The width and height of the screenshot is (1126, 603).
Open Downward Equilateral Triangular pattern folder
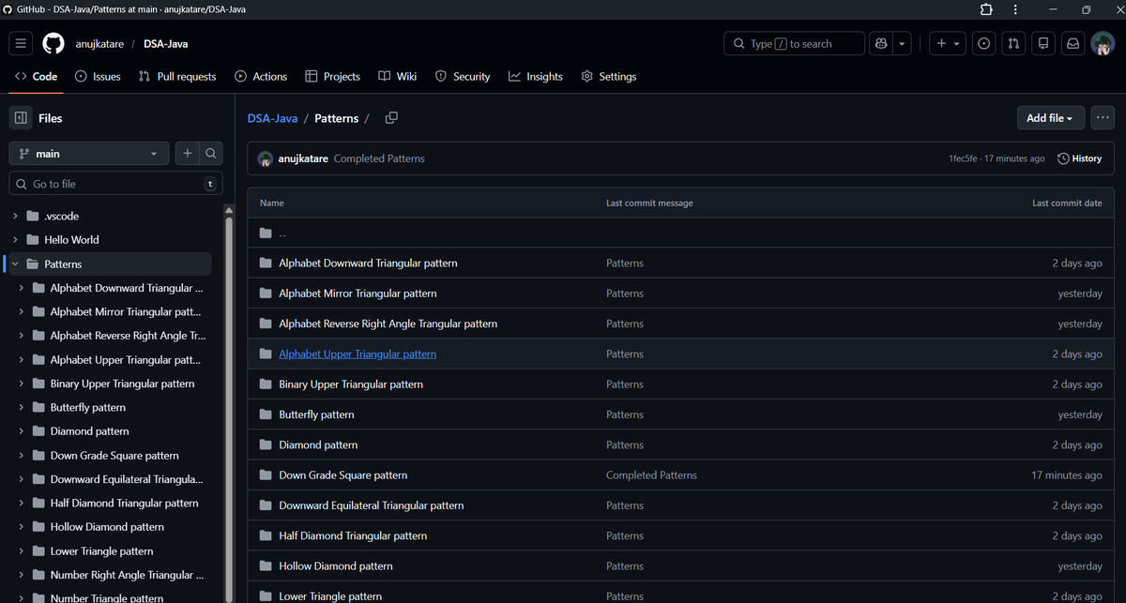point(372,505)
